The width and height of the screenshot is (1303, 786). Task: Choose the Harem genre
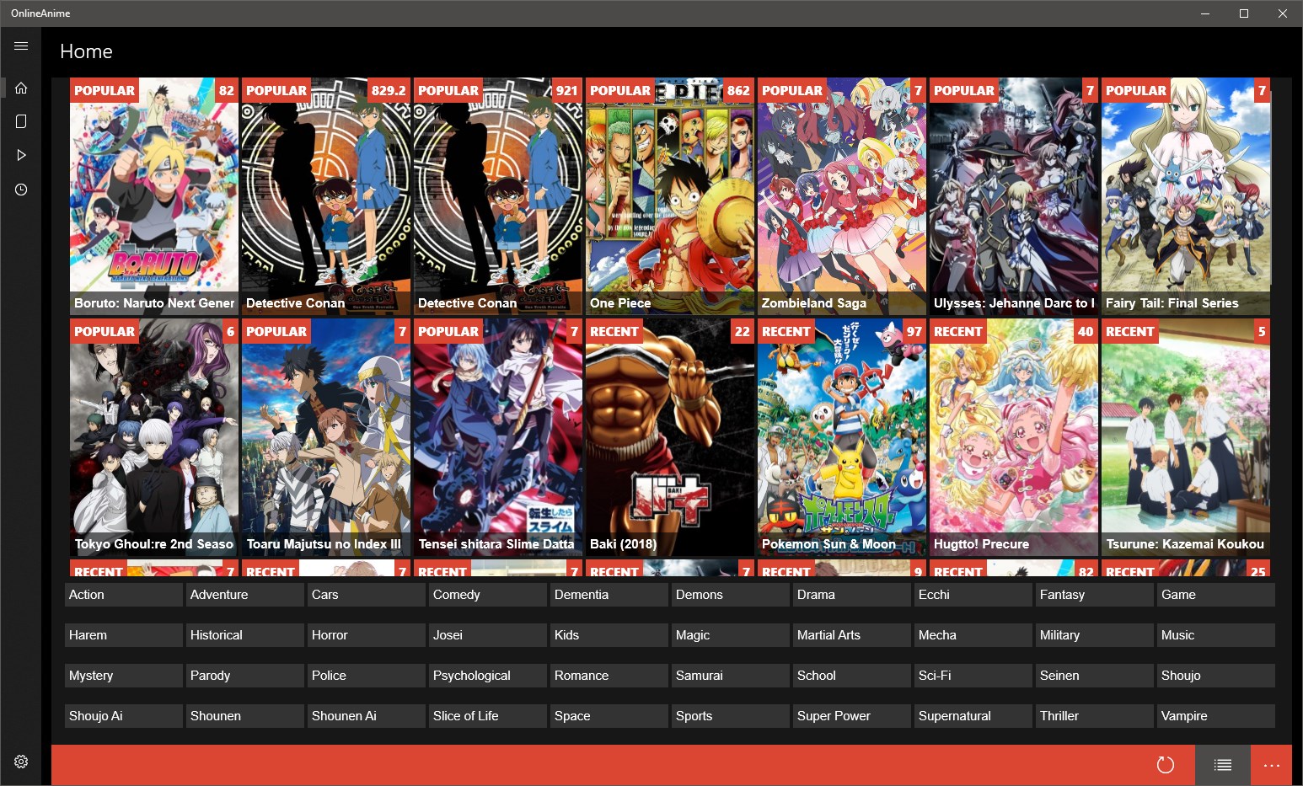coord(124,635)
